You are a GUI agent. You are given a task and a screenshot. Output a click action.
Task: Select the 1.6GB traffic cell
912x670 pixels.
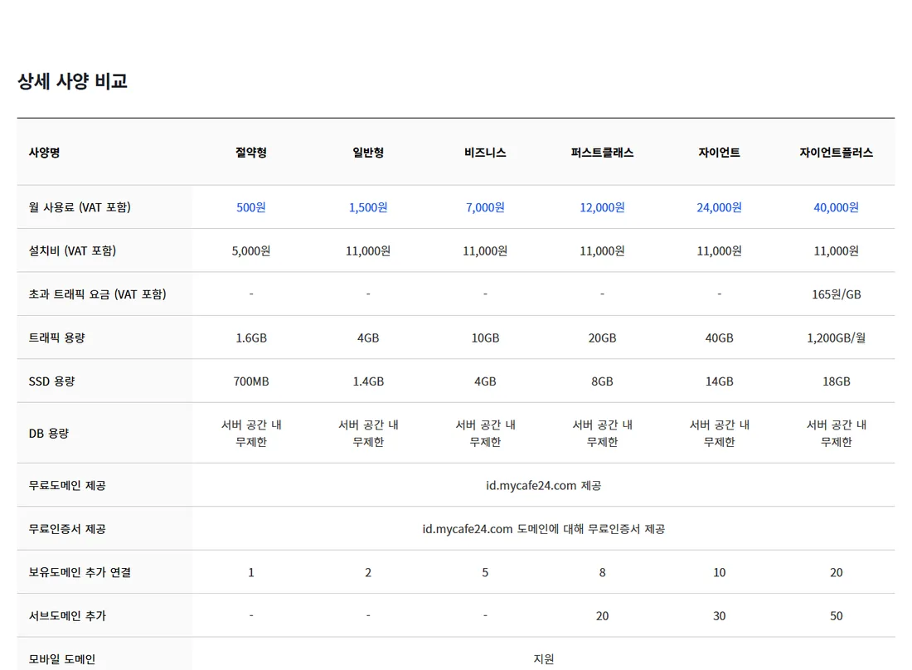pyautogui.click(x=250, y=338)
